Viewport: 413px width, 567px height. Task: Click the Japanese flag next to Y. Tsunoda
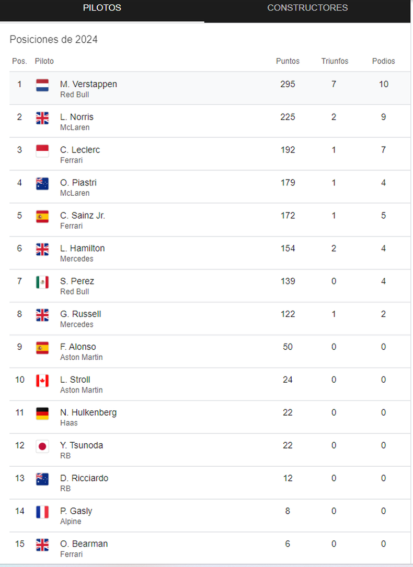(42, 446)
